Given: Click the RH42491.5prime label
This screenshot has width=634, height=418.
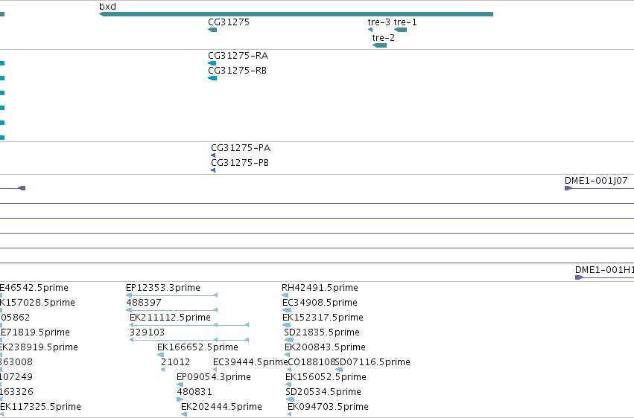Looking at the screenshot, I should [320, 288].
